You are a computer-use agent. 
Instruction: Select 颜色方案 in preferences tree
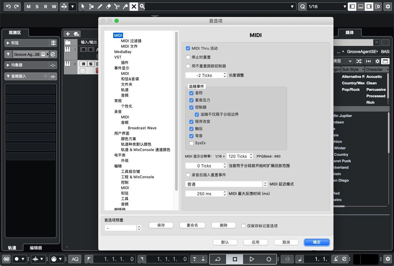click(x=129, y=139)
